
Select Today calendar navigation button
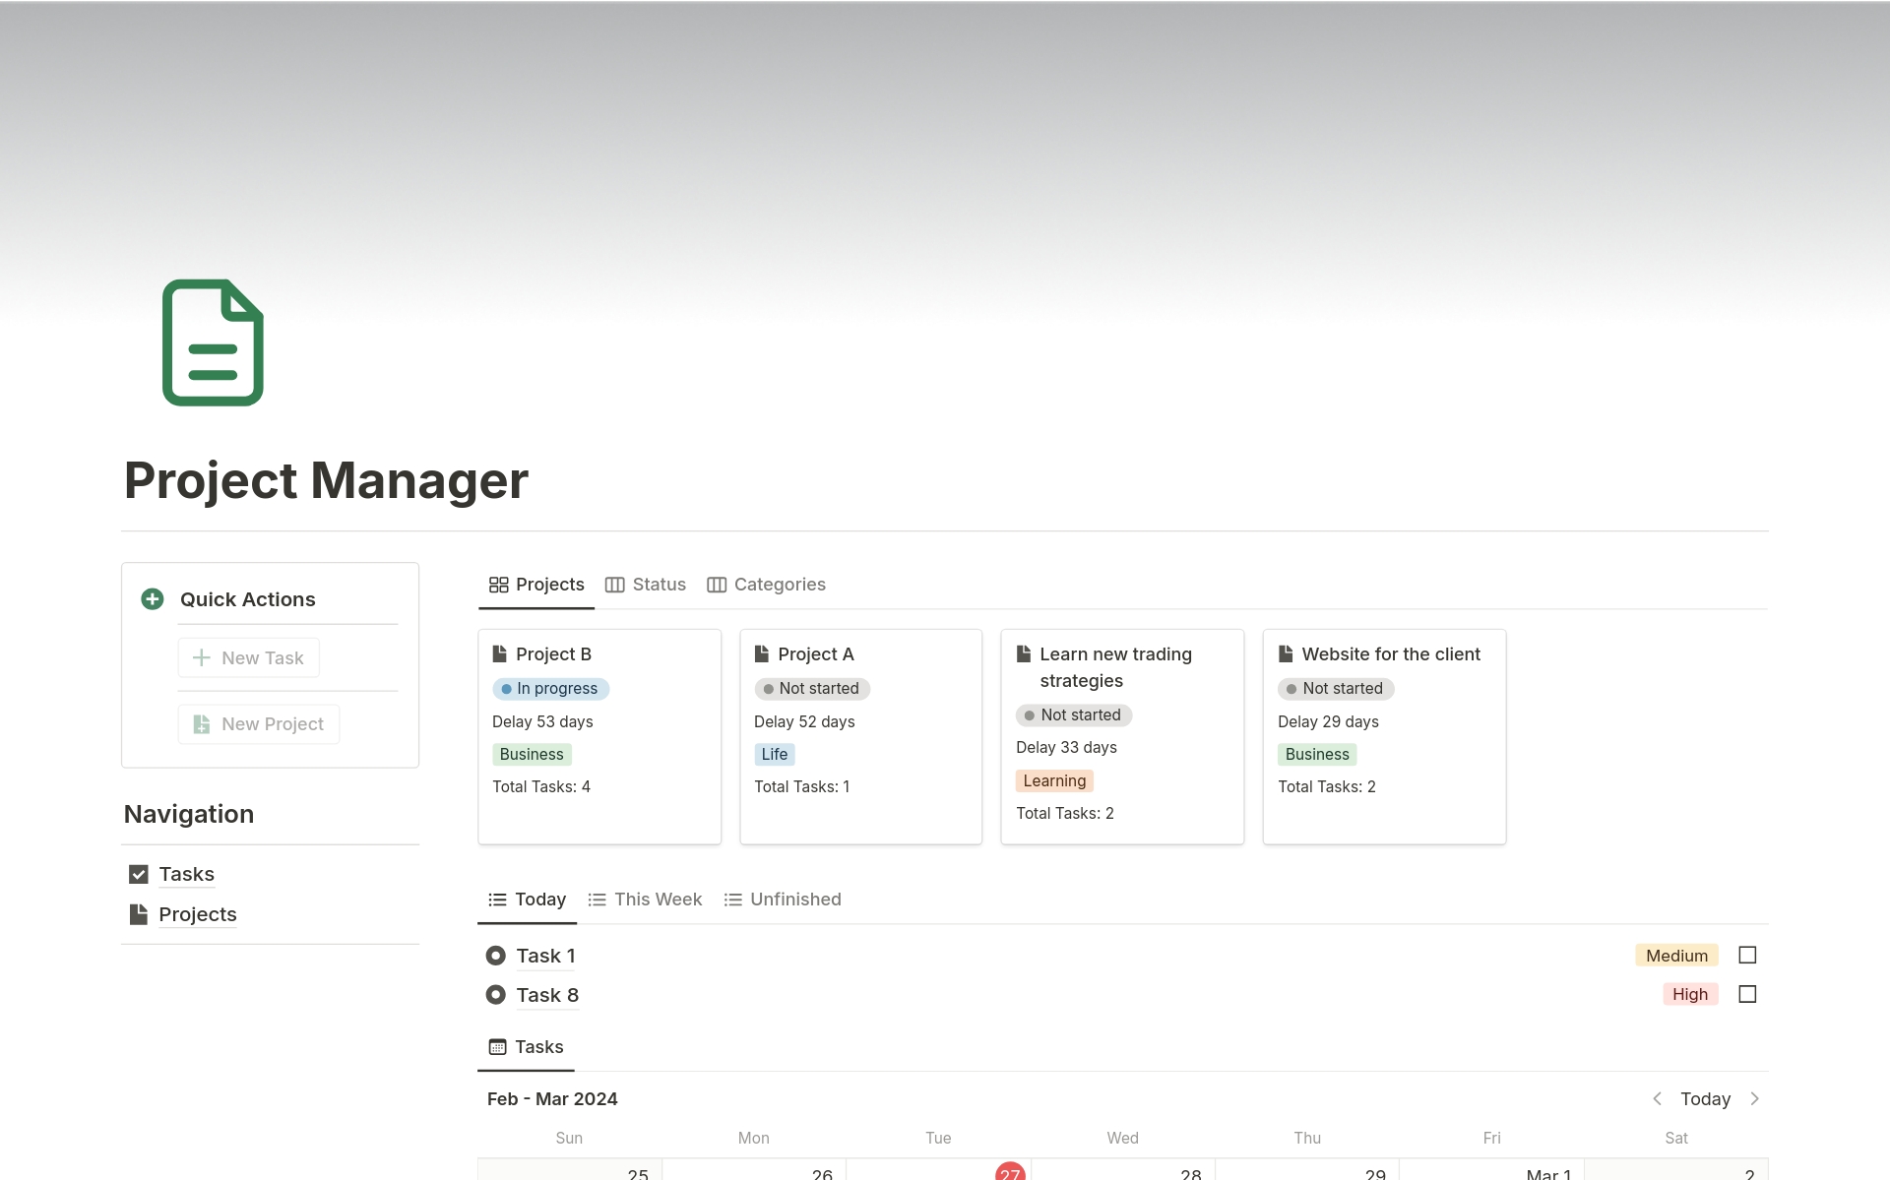1707,1098
